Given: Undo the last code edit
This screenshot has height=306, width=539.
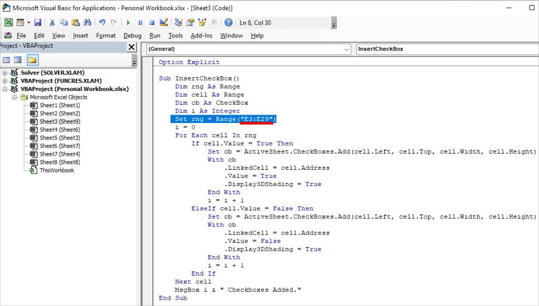Looking at the screenshot, I should 102,22.
